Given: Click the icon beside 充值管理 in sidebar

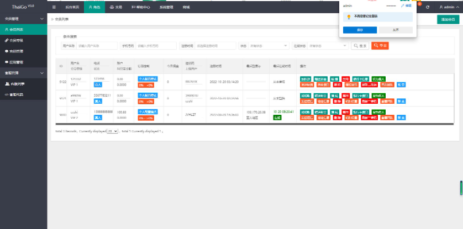Looking at the screenshot, I should coord(7,51).
